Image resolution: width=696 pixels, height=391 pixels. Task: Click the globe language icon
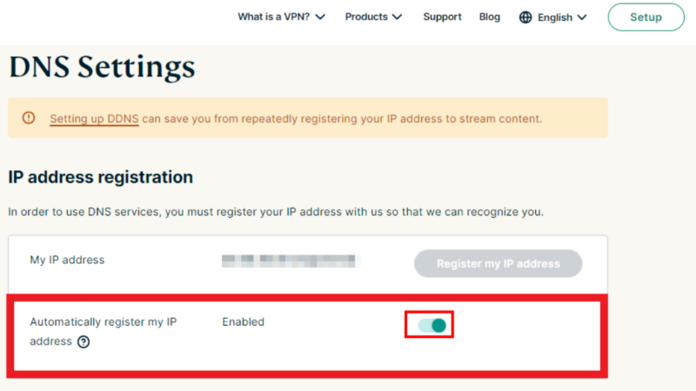coord(525,17)
